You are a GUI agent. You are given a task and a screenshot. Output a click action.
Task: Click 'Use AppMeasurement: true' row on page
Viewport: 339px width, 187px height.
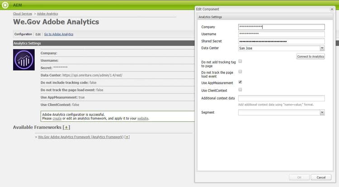118,97
